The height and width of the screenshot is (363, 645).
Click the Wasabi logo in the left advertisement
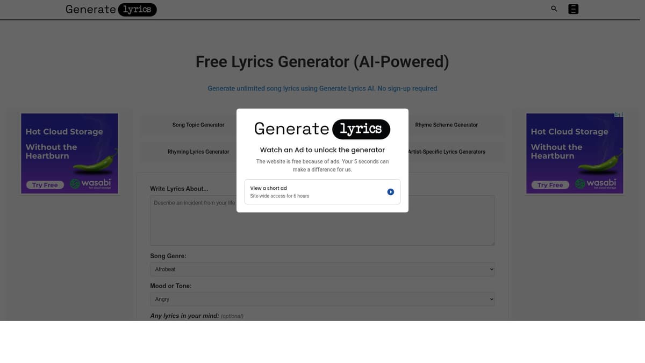pyautogui.click(x=91, y=183)
